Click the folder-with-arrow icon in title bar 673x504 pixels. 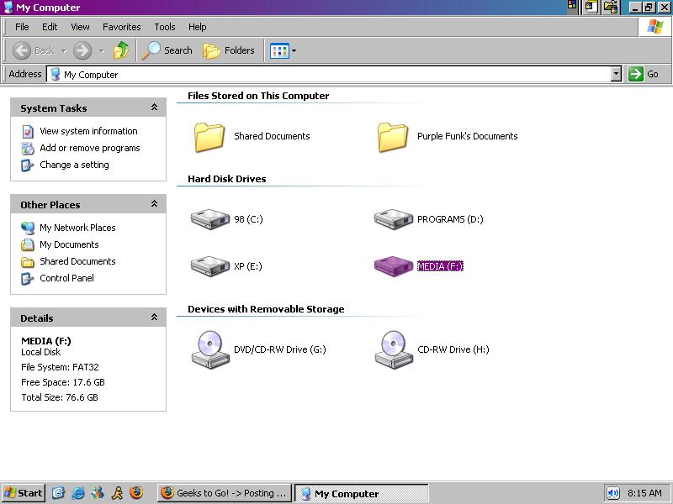click(610, 7)
